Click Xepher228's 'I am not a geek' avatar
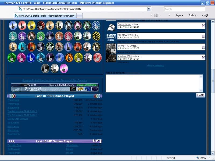 (111, 37)
